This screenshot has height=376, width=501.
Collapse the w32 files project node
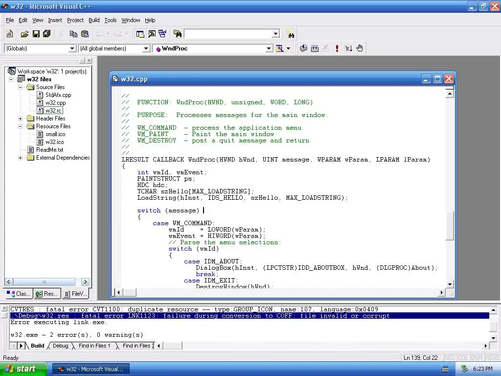[11, 79]
